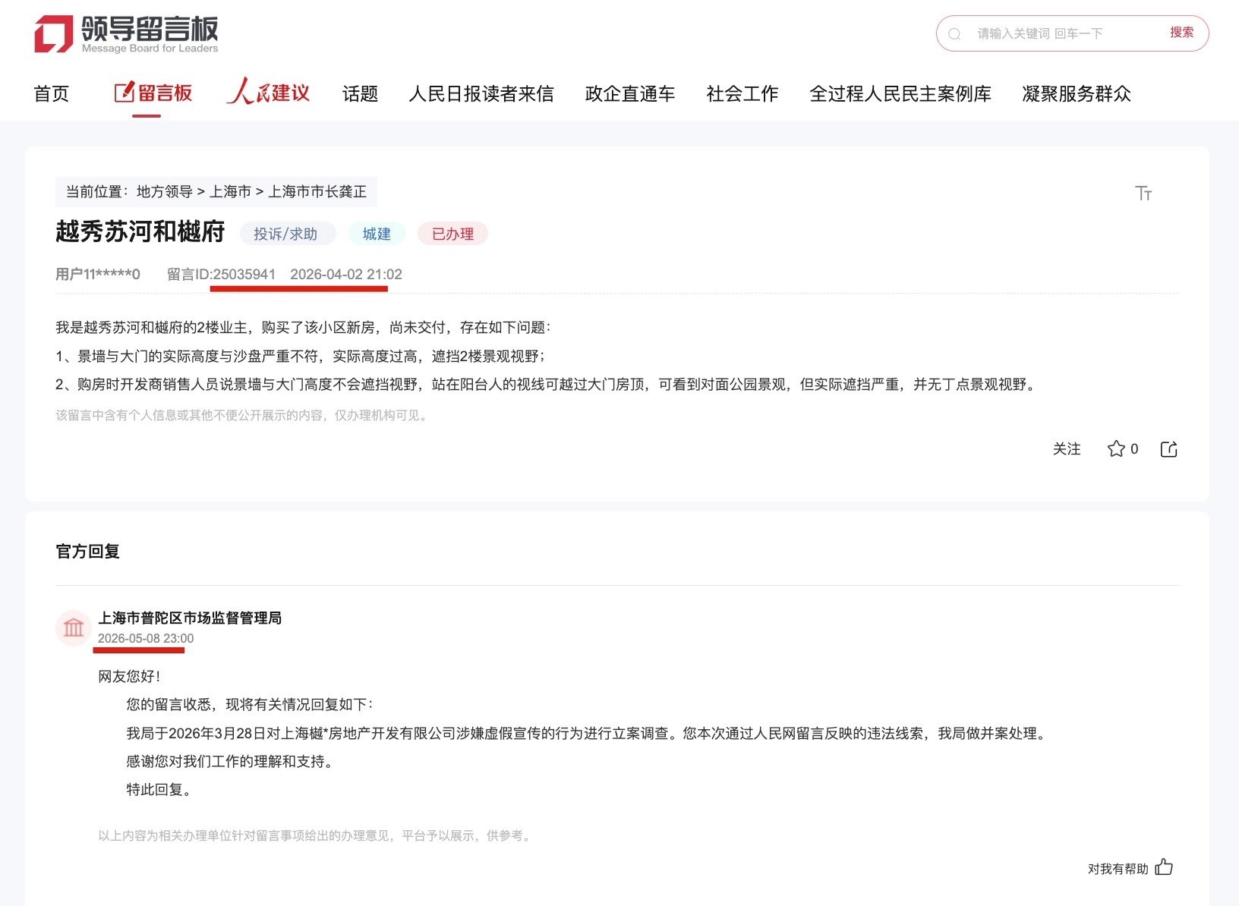This screenshot has width=1239, height=906.
Task: Switch to 话题 tab
Action: click(x=360, y=93)
